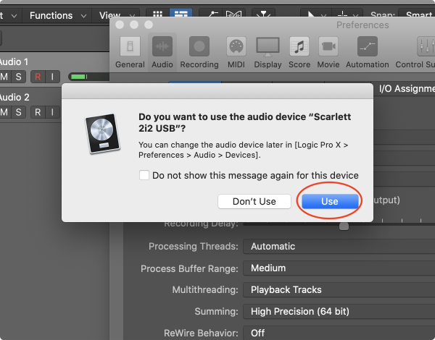Screen dimensions: 435x340
Task: Open Recording preferences pane
Action: point(199,53)
